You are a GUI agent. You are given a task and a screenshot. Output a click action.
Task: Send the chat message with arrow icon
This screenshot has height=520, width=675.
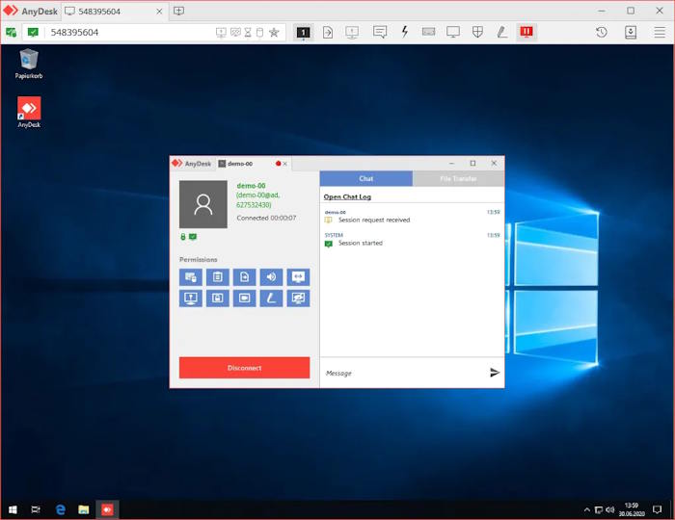point(495,373)
